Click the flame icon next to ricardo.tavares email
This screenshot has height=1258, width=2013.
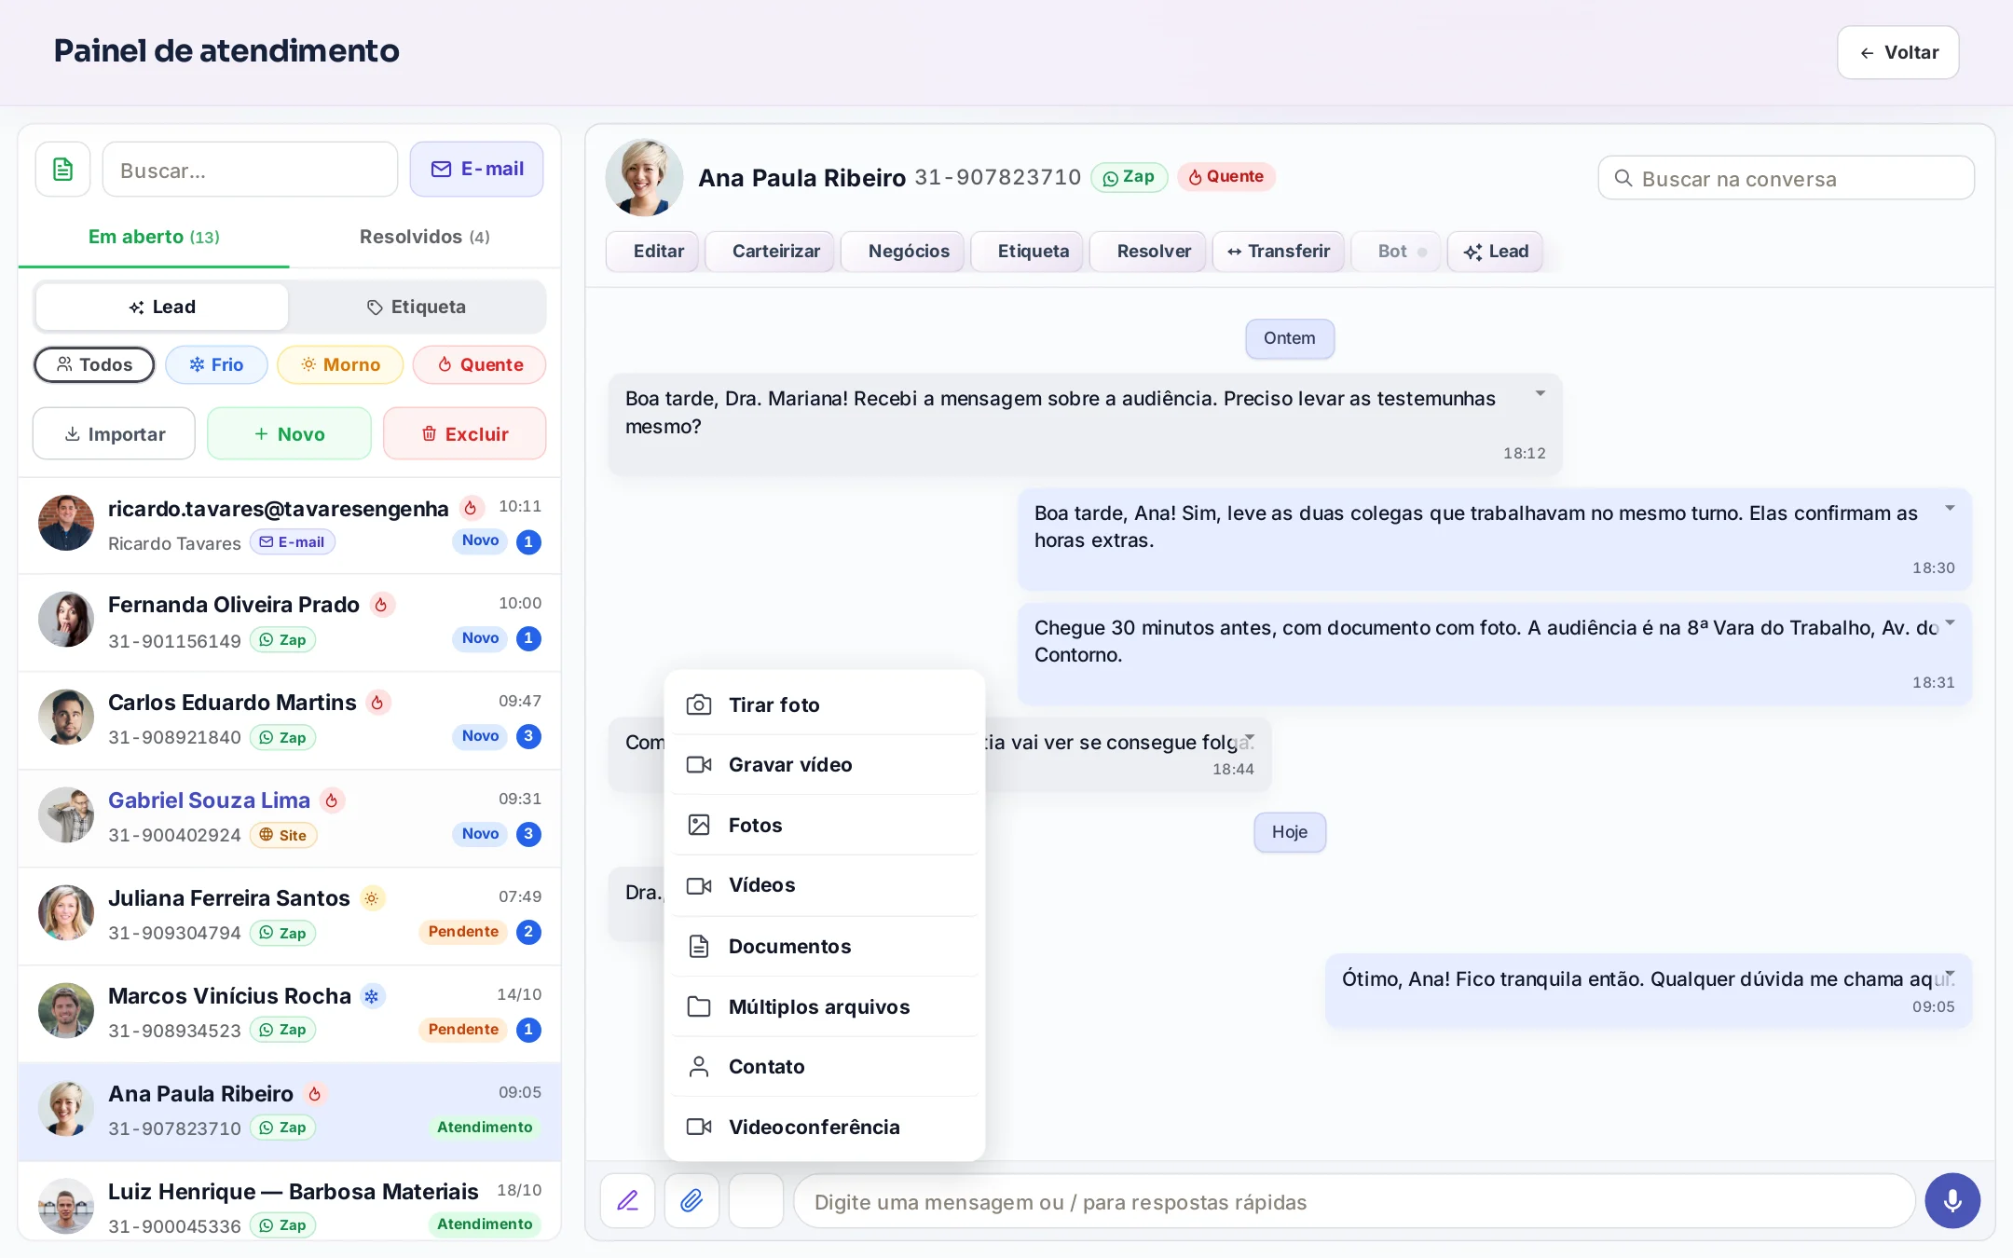(471, 508)
